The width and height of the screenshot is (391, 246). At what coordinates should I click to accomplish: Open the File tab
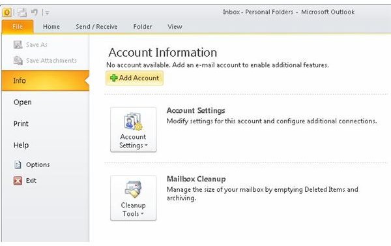[18, 27]
